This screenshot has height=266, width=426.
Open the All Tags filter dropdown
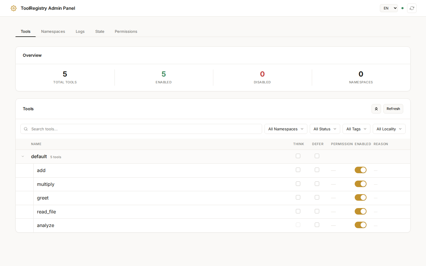point(356,129)
